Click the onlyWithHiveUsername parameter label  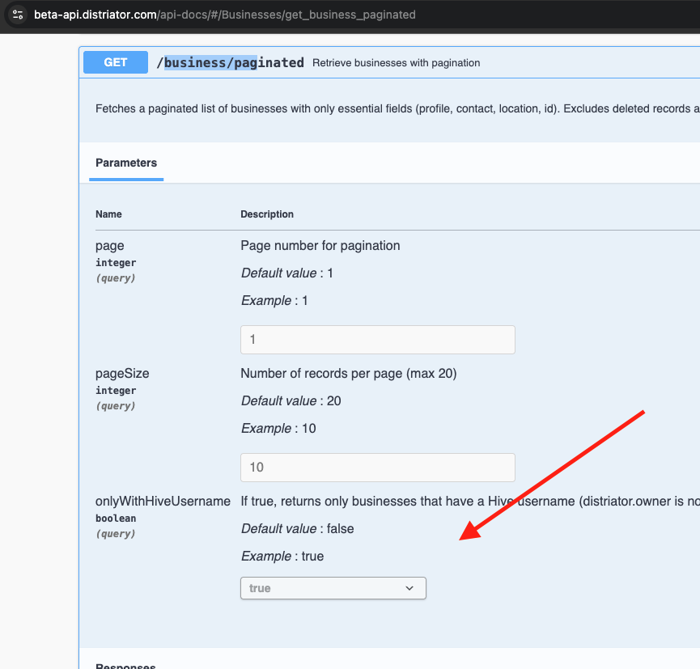pos(163,501)
